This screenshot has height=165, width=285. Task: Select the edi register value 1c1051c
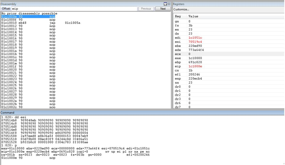[x=195, y=38]
